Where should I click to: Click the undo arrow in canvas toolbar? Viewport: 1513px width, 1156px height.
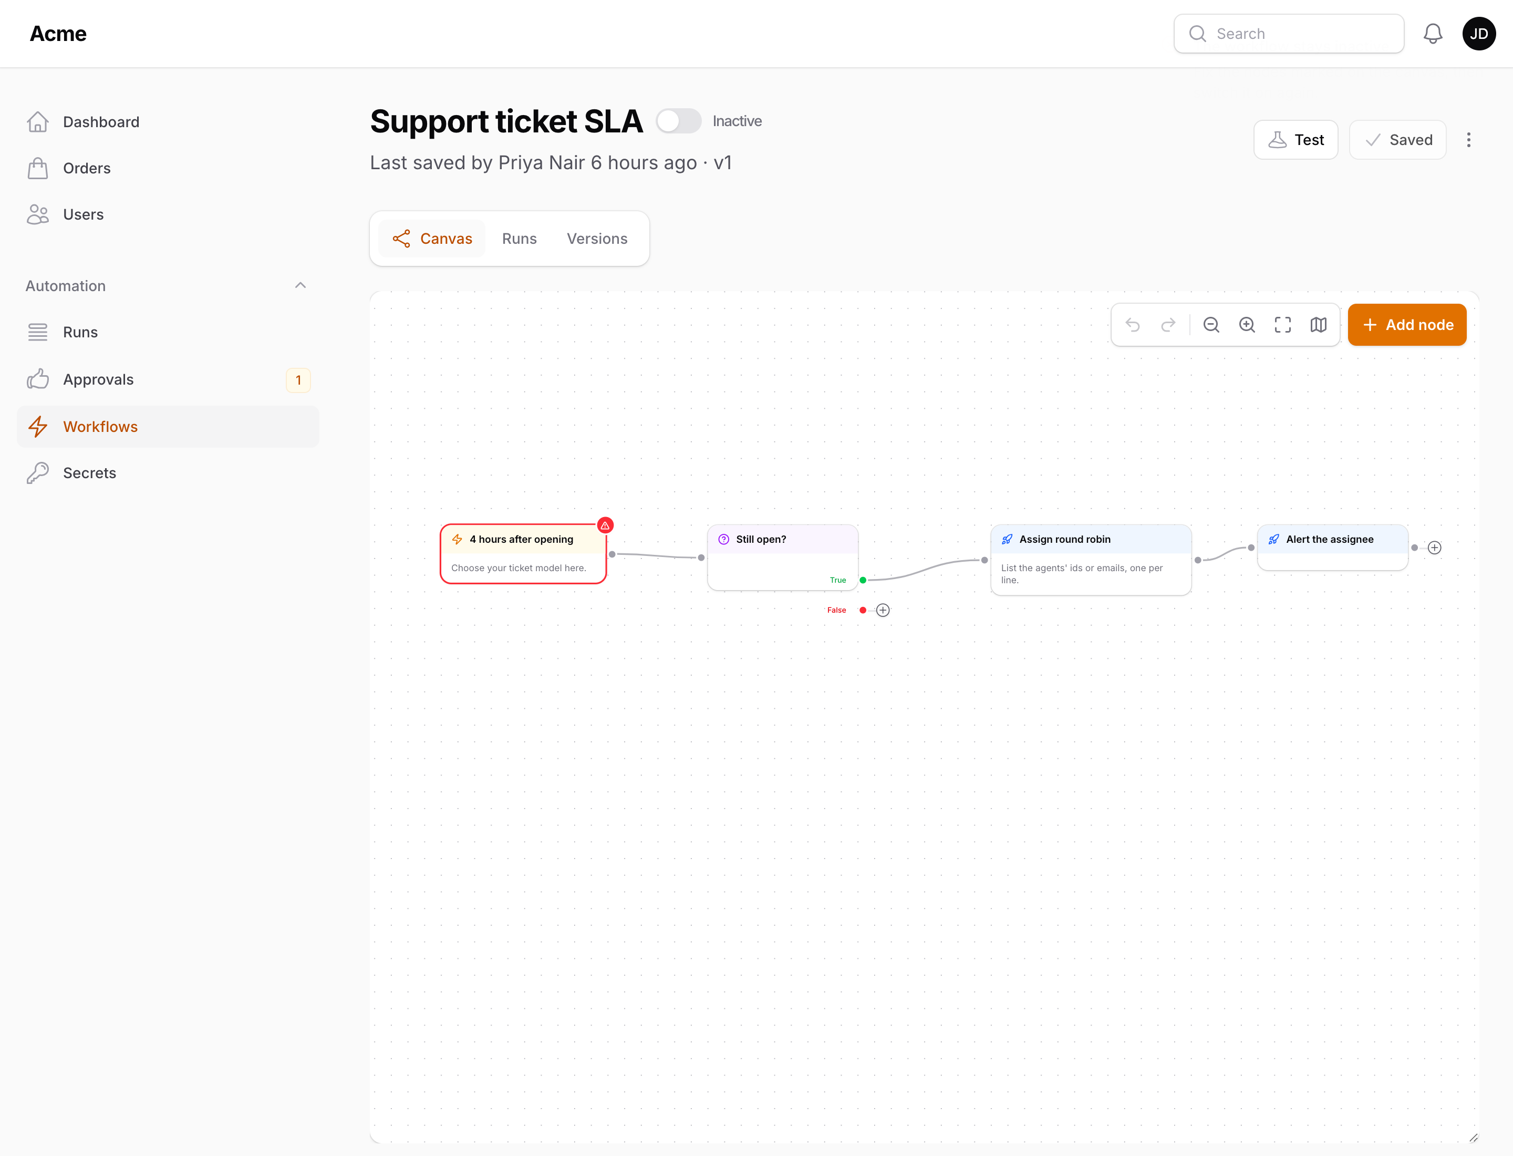pos(1133,325)
